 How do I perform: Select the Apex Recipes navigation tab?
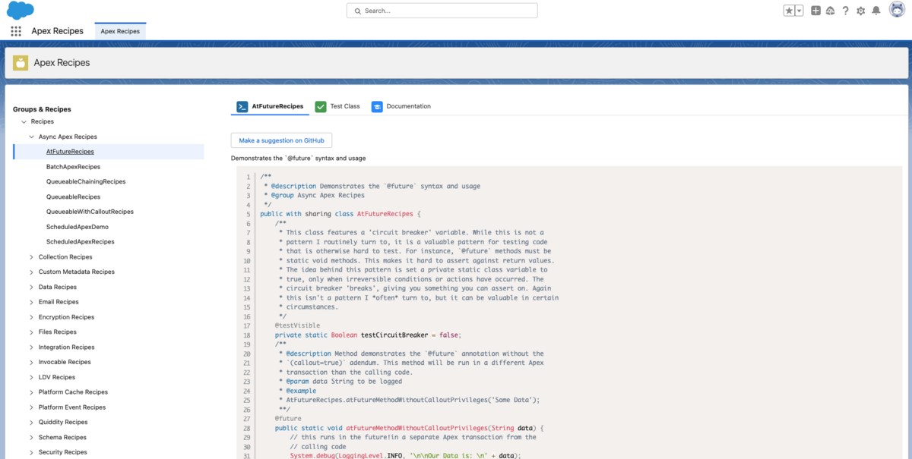[120, 31]
